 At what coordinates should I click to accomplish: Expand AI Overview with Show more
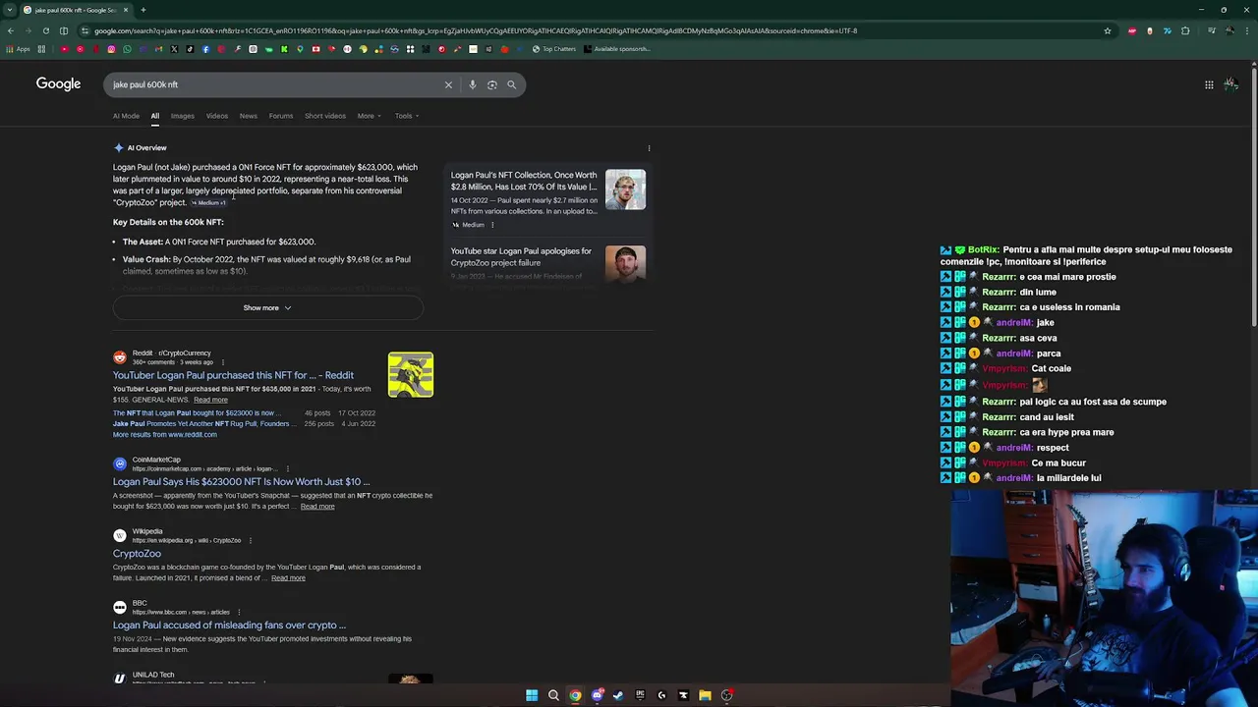[x=267, y=307]
